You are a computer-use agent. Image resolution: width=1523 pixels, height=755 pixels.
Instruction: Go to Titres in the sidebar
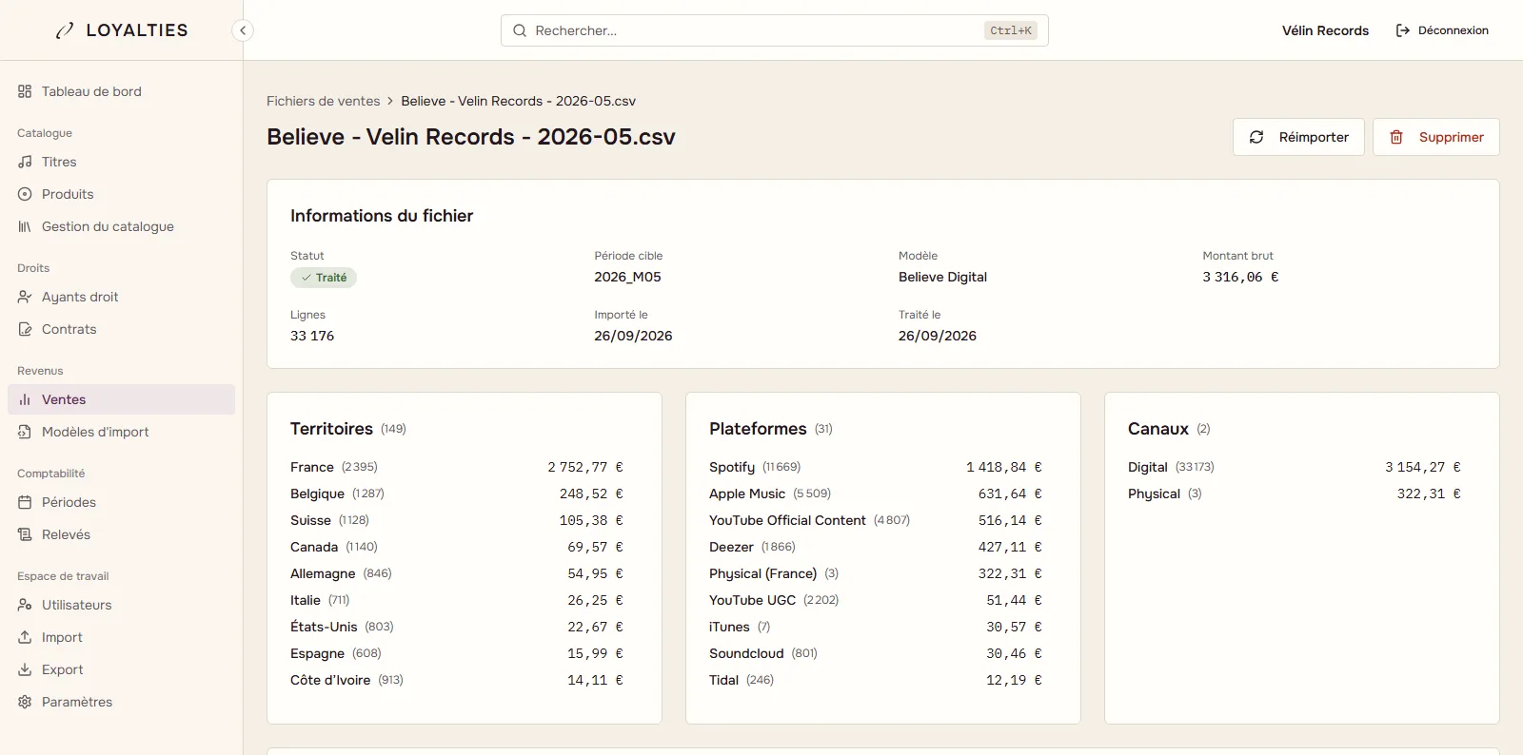(x=59, y=162)
